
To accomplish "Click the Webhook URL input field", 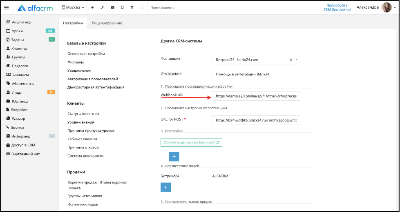I will [256, 96].
